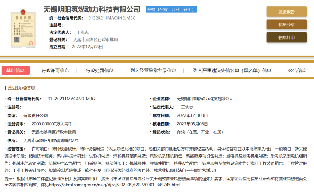The height and width of the screenshot is (194, 314).
Task: Click the 营业执照信息 section heading
Action: (x=21, y=88)
